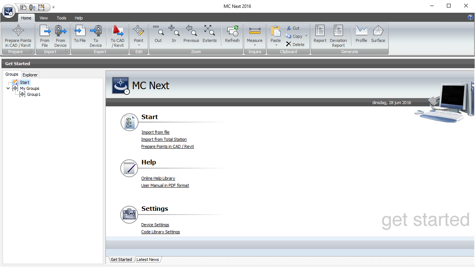Export points To Device
The image size is (475, 267).
96,36
